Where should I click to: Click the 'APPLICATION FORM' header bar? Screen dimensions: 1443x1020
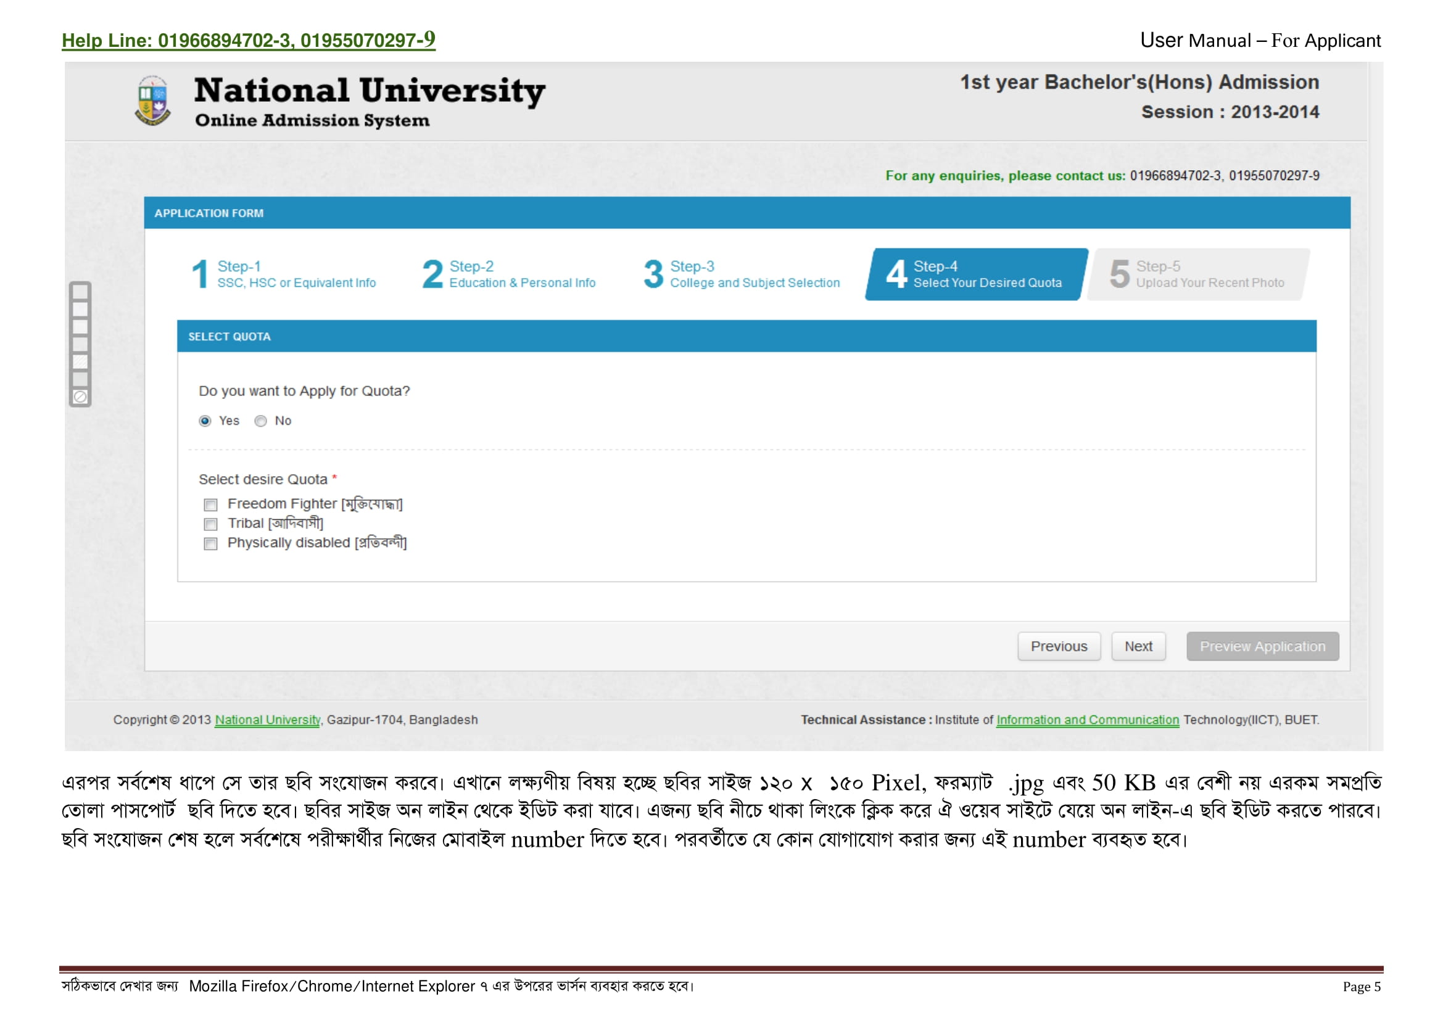tap(746, 213)
